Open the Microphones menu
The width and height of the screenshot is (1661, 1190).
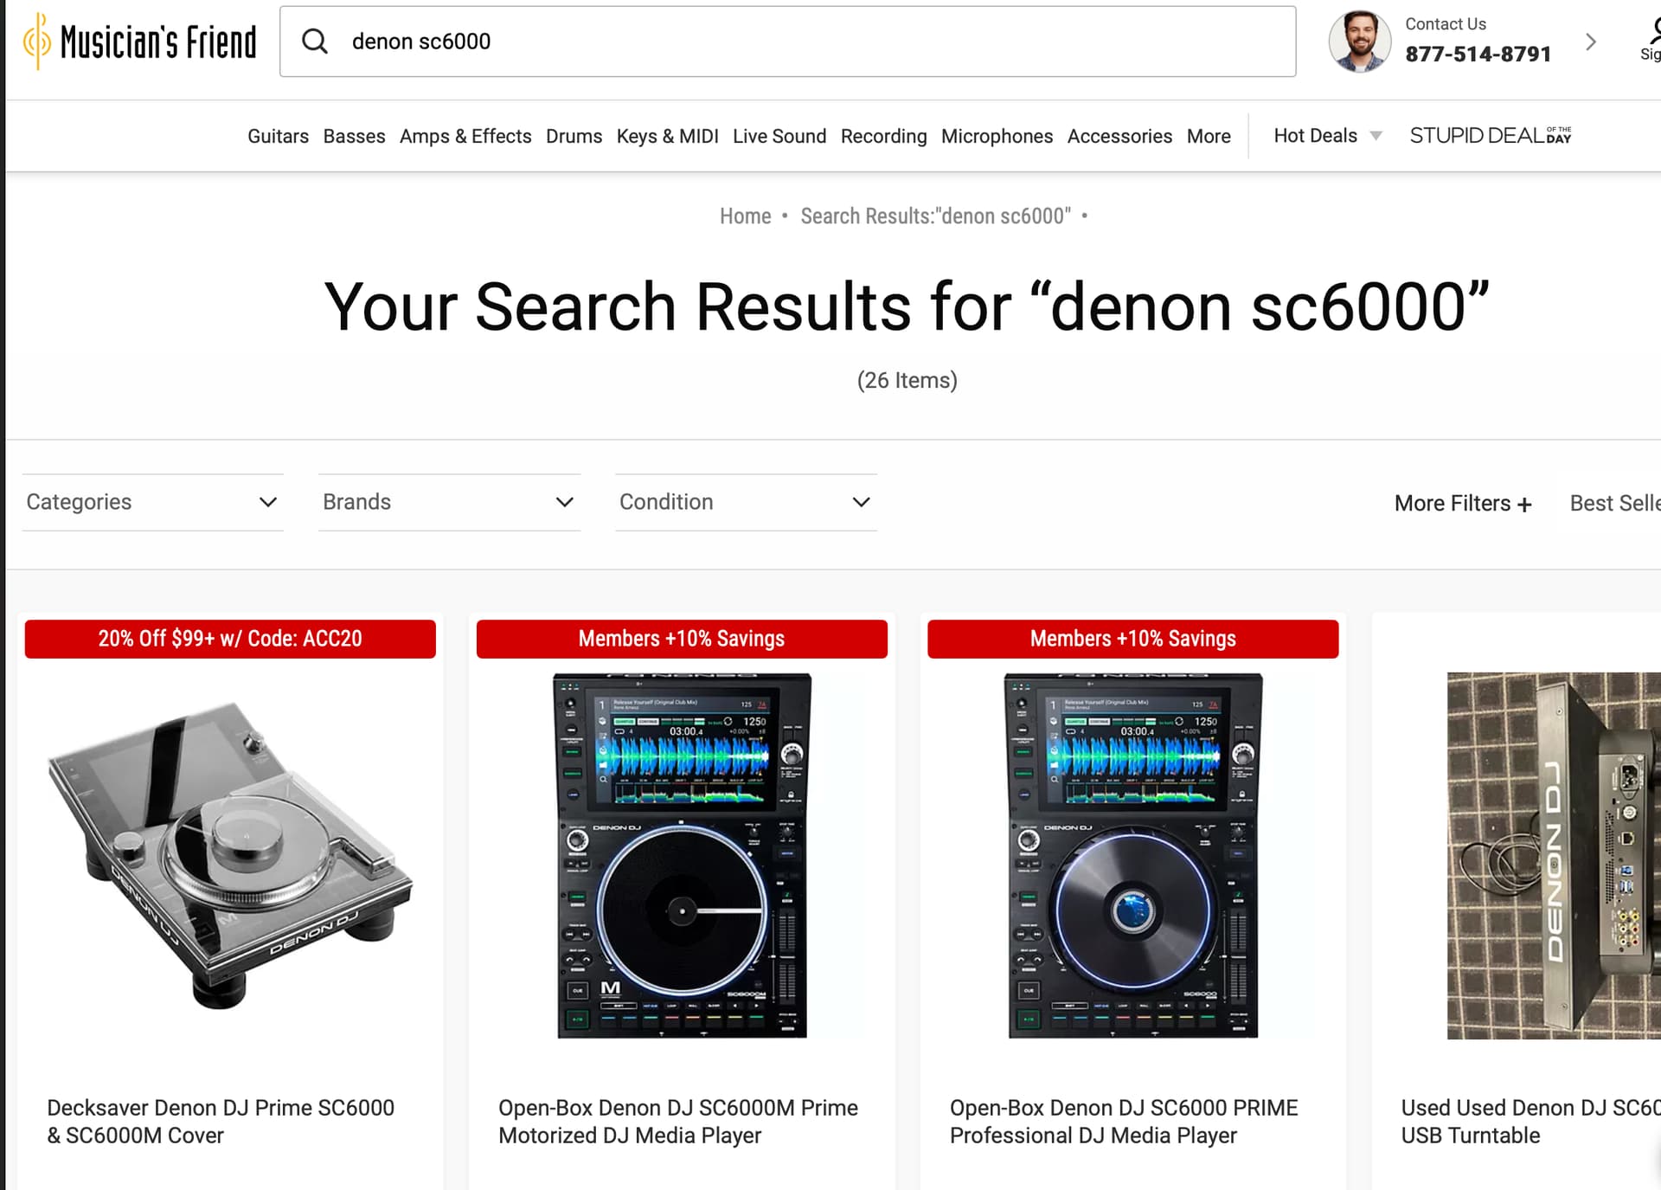[x=997, y=136]
